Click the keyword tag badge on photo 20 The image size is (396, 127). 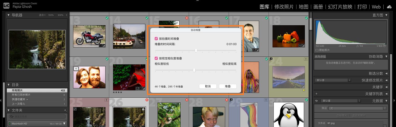pyautogui.click(x=137, y=88)
